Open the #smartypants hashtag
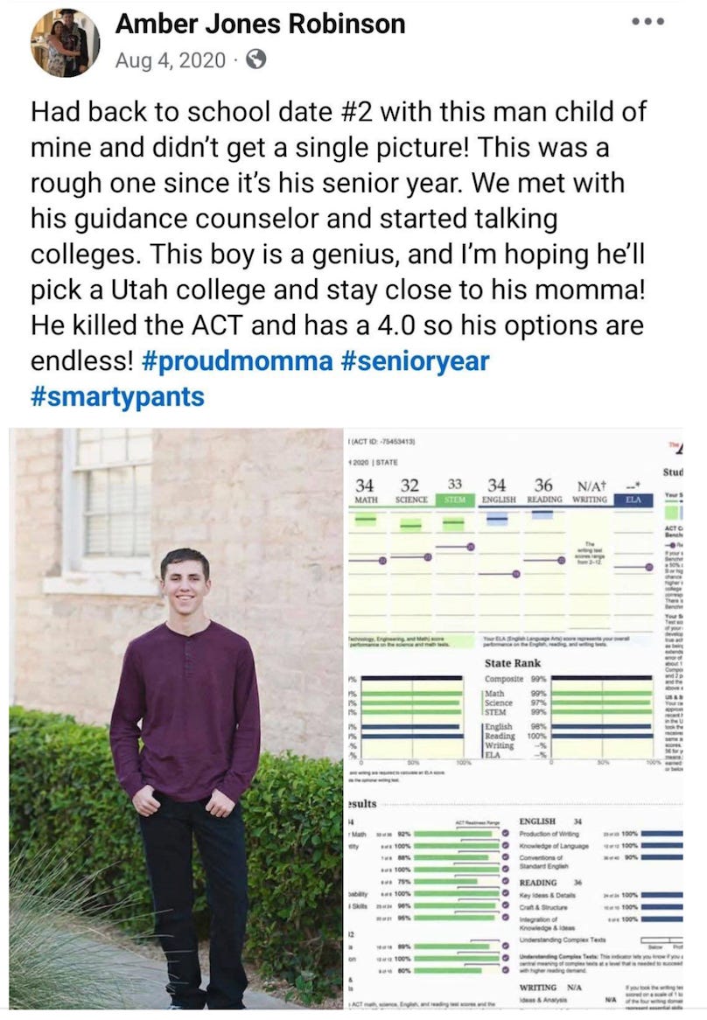 point(118,396)
